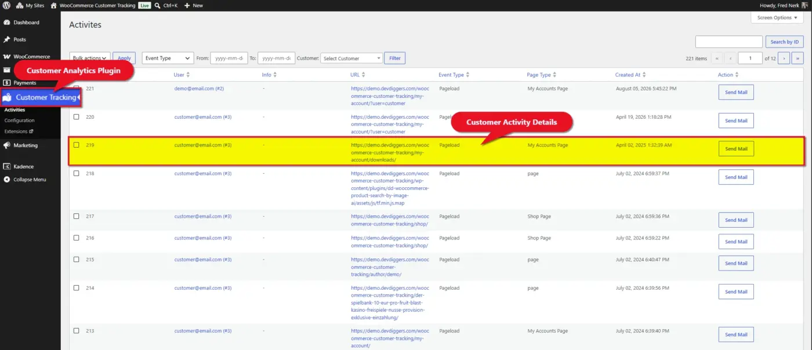Viewport: 812px width, 350px height.
Task: Click the Apply bulk action button
Action: click(124, 58)
